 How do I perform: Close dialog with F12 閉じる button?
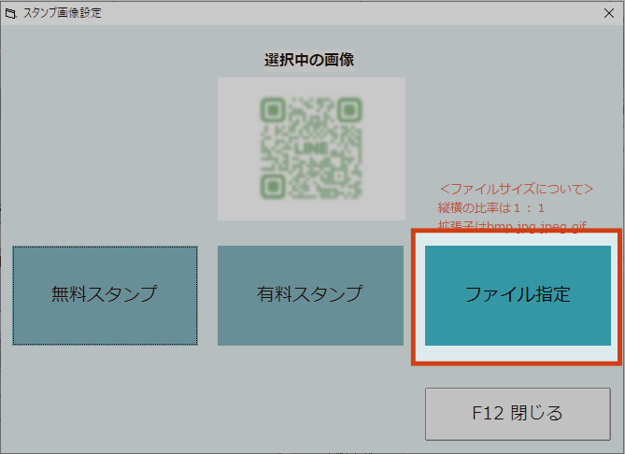518,414
